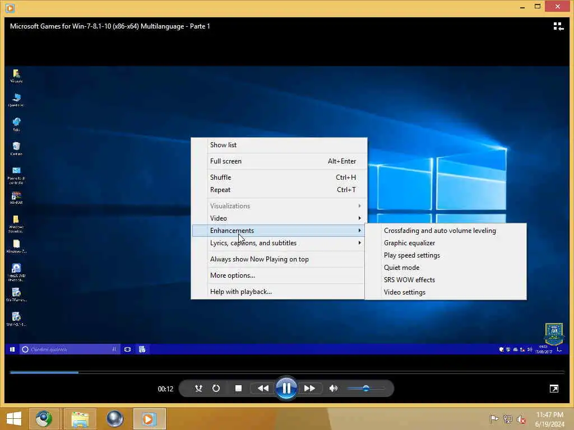Click the elapsed time 00:12
This screenshot has width=574, height=430.
(165, 389)
